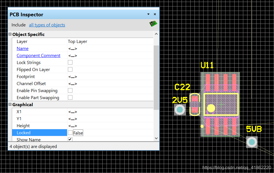Uncheck the Show Name checkbox
This screenshot has width=274, height=173.
point(70,139)
